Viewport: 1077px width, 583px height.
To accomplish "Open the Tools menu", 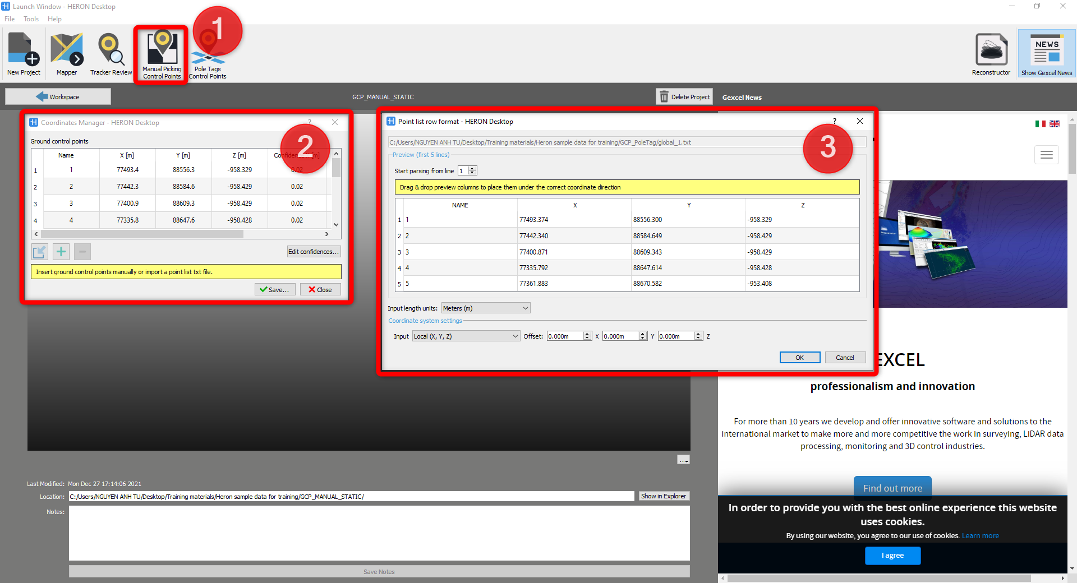I will (31, 19).
